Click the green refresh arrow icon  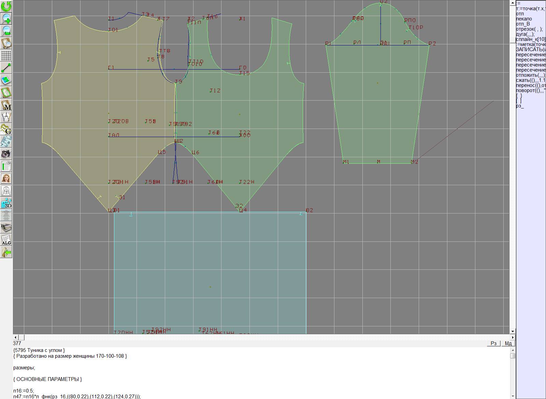coord(6,6)
